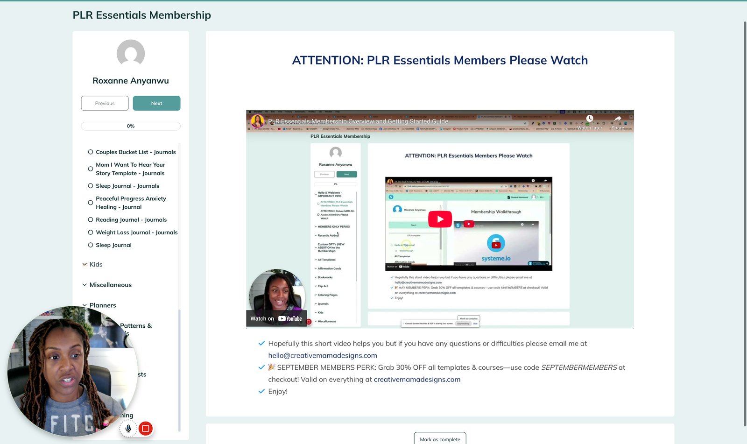The height and width of the screenshot is (444, 747).
Task: Mark Couples Bucket List - Journals circle
Action: pos(91,152)
